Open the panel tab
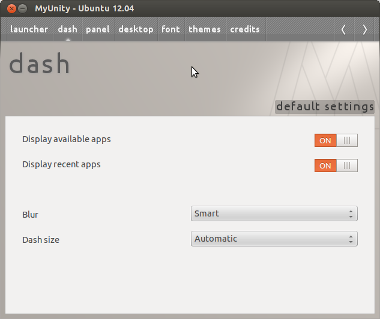Viewport: 380px width, 319px height. pos(97,29)
